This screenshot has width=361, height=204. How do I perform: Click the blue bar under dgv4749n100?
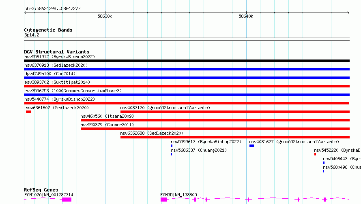click(x=187, y=78)
